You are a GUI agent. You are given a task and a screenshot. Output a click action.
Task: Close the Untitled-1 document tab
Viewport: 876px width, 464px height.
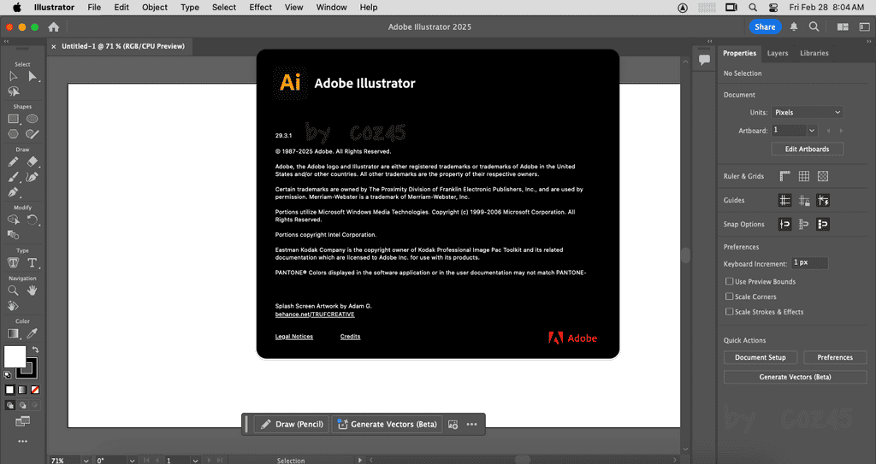coord(54,46)
